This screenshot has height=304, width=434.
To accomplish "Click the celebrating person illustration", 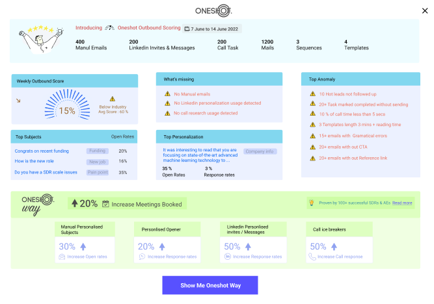I will click(x=42, y=40).
